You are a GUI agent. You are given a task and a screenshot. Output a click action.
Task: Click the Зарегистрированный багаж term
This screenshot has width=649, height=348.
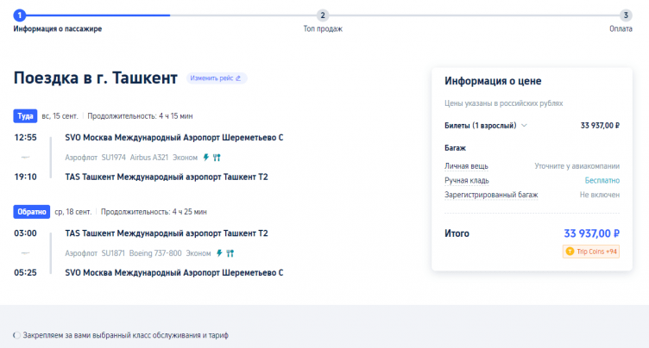491,195
